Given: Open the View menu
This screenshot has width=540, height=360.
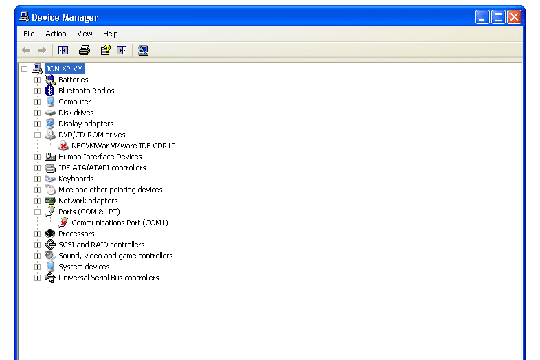Looking at the screenshot, I should click(85, 34).
